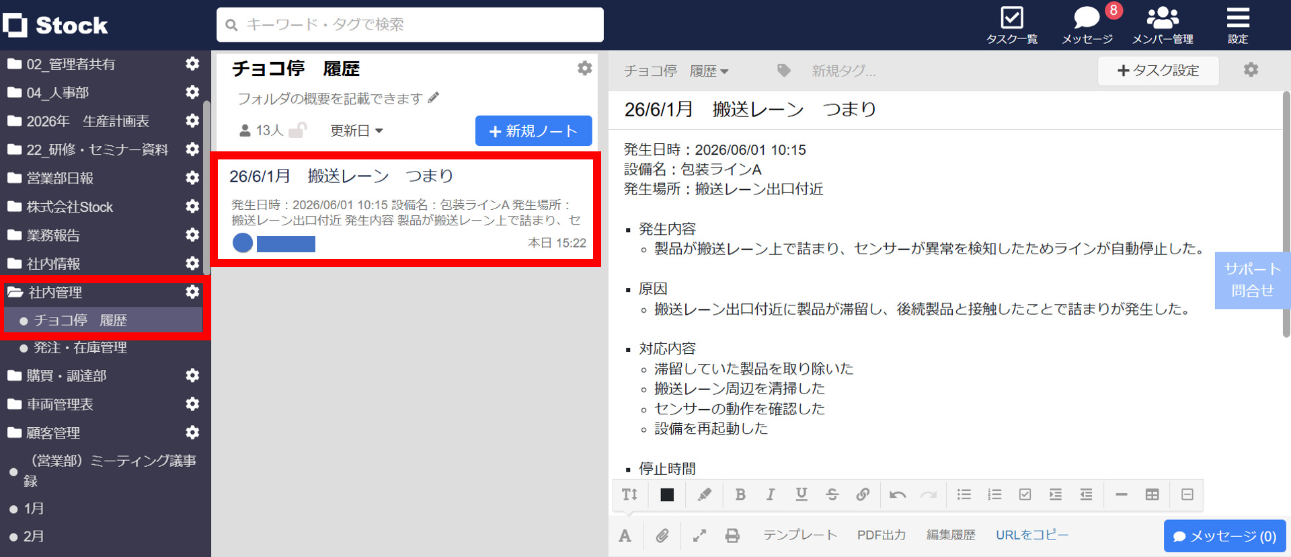Open the 更新日 sort dropdown

point(356,131)
